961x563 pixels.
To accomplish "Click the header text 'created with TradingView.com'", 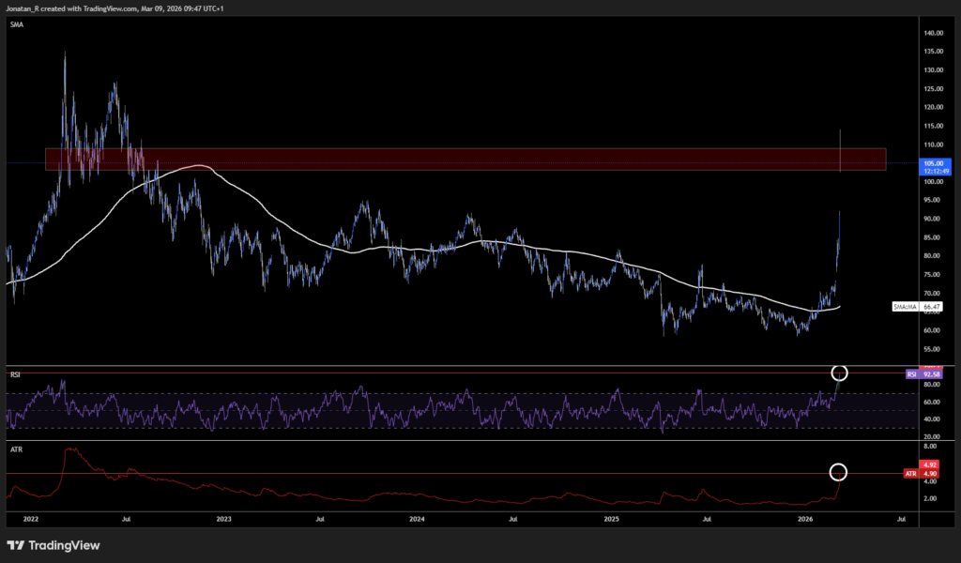I will coord(94,7).
